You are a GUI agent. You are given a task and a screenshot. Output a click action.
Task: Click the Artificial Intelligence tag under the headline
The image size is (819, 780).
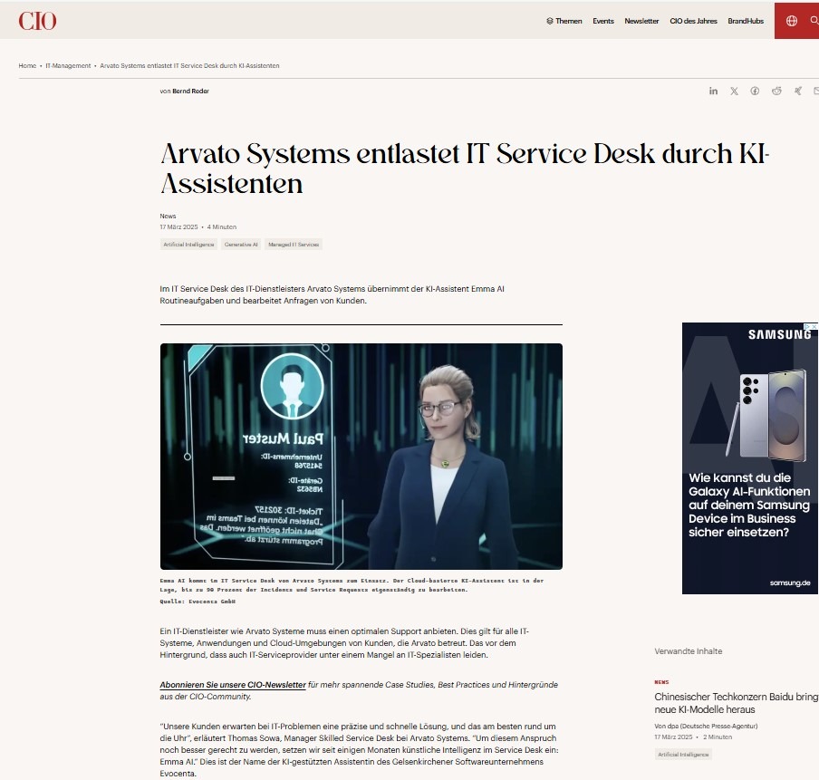(x=188, y=245)
